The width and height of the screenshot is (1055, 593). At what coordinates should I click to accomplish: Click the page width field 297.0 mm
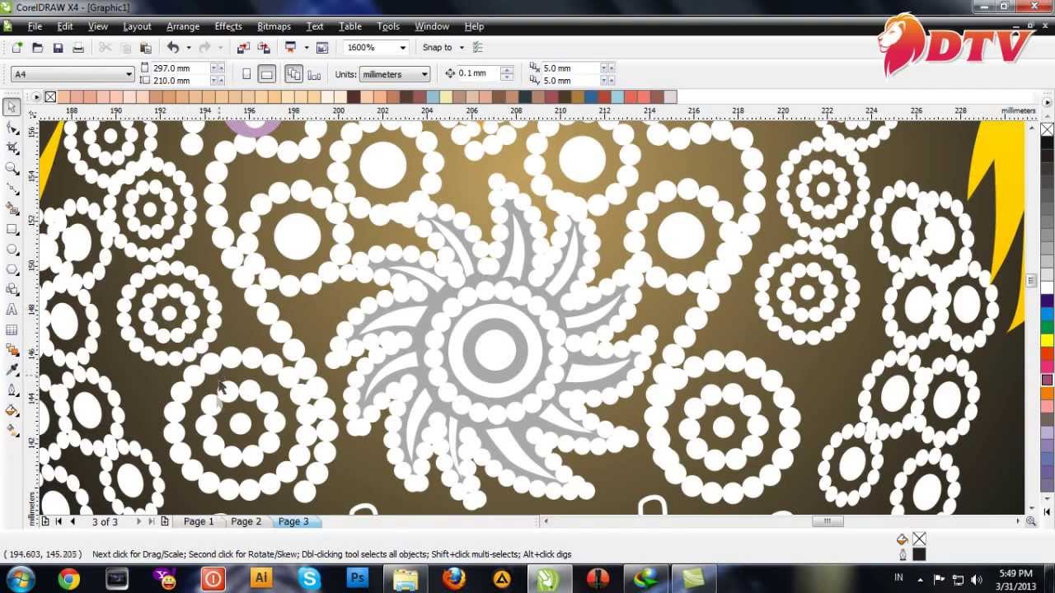[181, 68]
